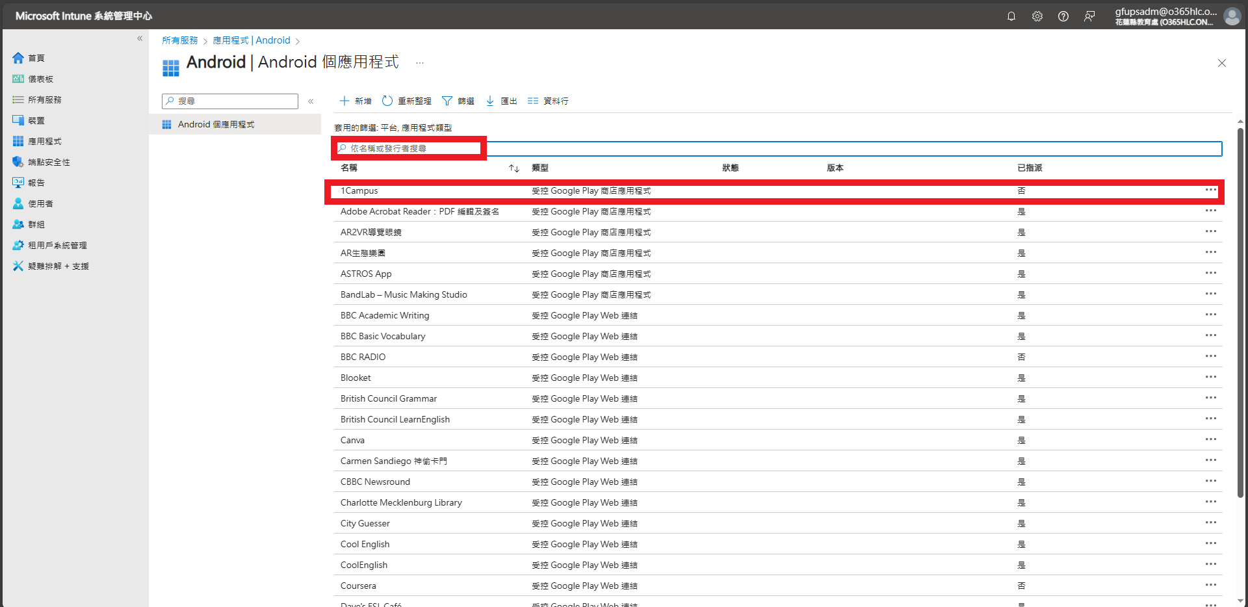
Task: Open the 篩選 filter option
Action: coord(458,101)
